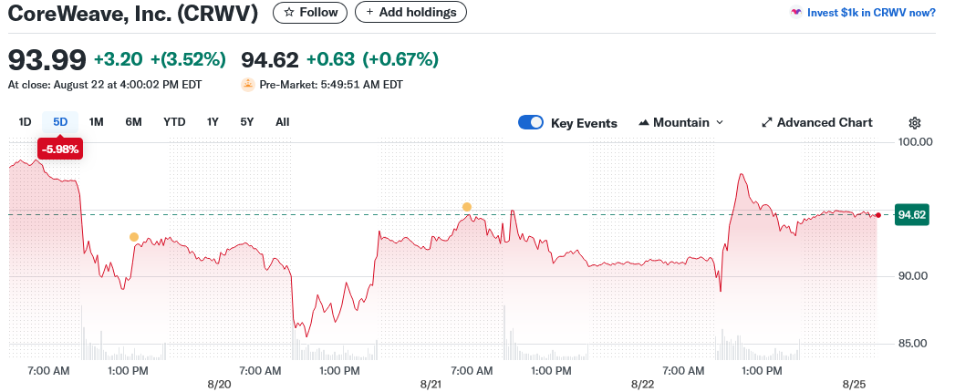The width and height of the screenshot is (955, 392).
Task: Click the +(3.52%) percent change
Action: 188,59
